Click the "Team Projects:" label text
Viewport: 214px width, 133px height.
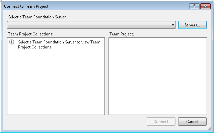click(x=123, y=34)
